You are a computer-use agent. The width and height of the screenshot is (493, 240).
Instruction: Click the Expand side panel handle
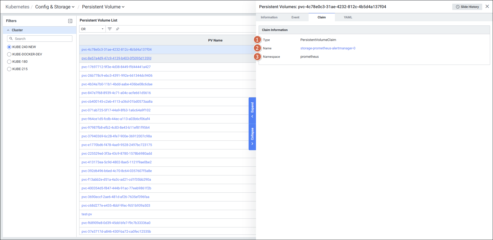point(252,110)
